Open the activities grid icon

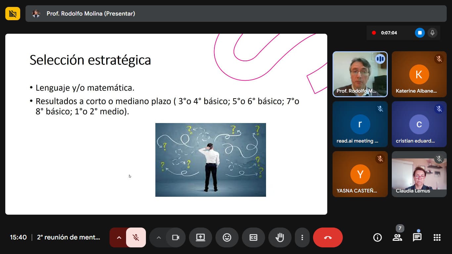click(437, 237)
